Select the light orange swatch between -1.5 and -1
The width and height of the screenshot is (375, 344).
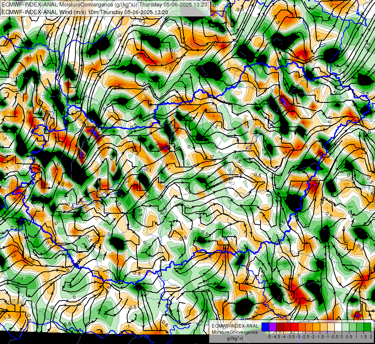click(x=324, y=327)
